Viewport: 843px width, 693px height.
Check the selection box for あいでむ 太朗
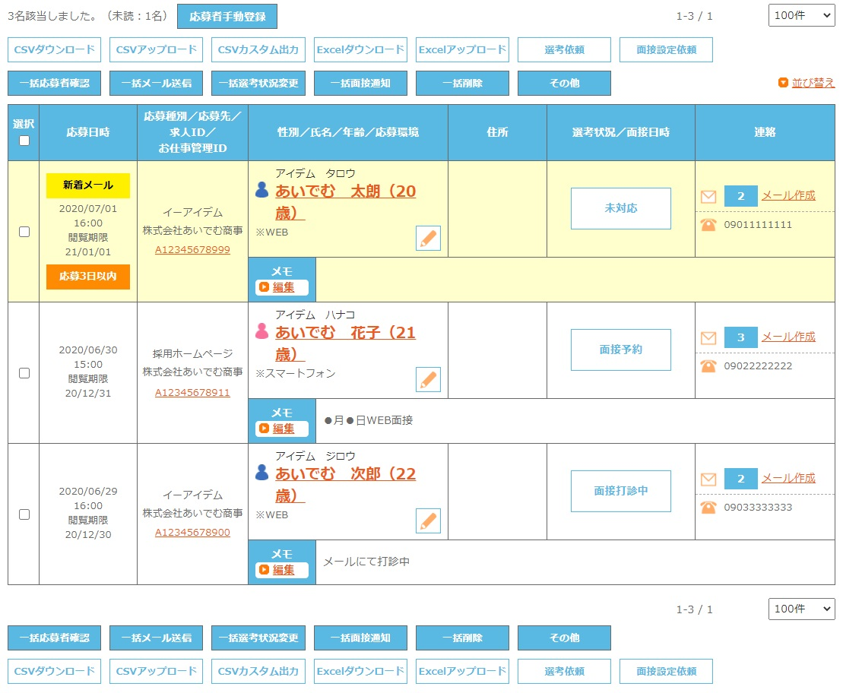click(x=24, y=232)
